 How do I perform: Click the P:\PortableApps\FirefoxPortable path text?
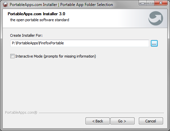(x=38, y=43)
